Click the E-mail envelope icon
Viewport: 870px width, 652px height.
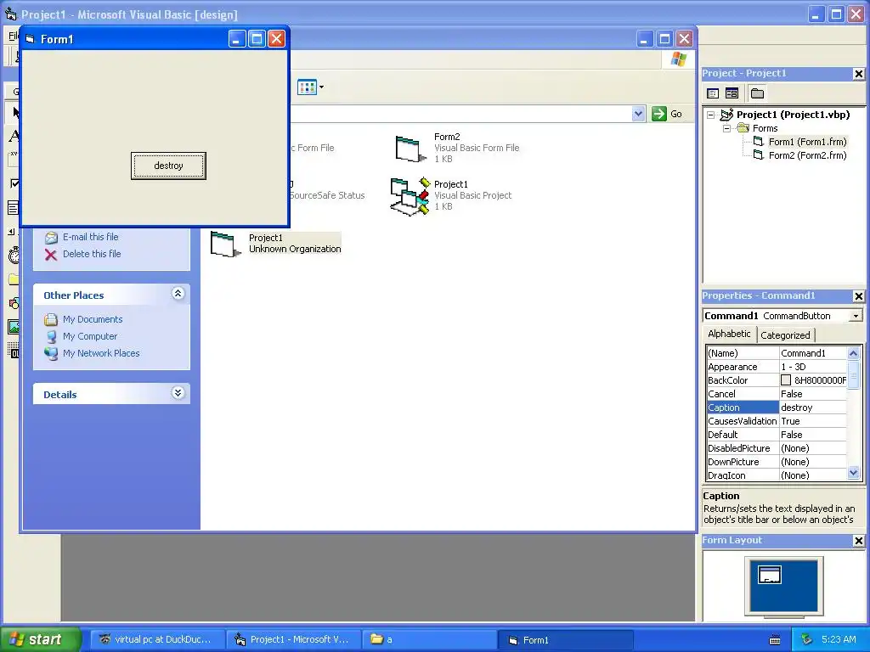51,238
